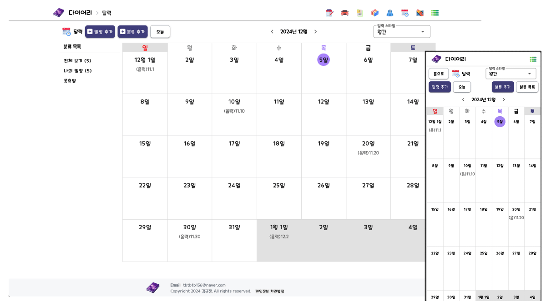The image size is (546, 301).
Task: Tap green list icon in mobile preview header
Action: coord(533,59)
